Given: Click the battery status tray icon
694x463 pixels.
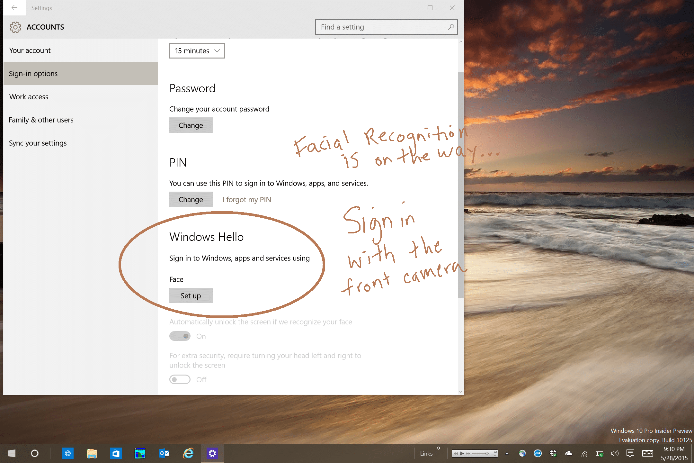Looking at the screenshot, I should point(600,454).
